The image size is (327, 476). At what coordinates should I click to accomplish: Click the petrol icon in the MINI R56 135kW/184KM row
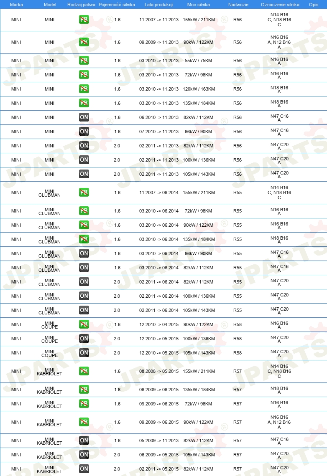click(84, 103)
